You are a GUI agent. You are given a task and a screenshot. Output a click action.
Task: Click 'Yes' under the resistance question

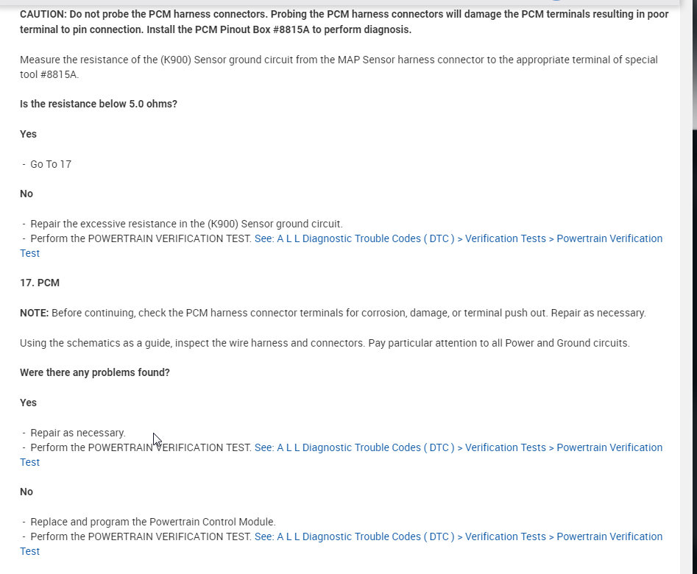[28, 134]
